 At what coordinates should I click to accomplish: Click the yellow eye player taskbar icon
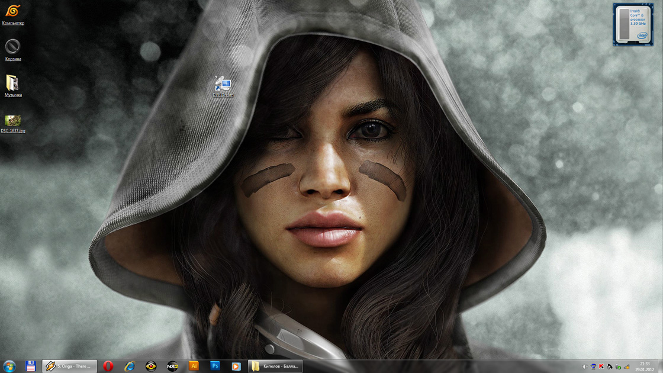pos(151,366)
